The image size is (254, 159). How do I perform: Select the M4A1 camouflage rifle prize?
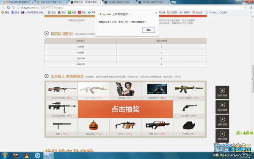[x=189, y=91]
